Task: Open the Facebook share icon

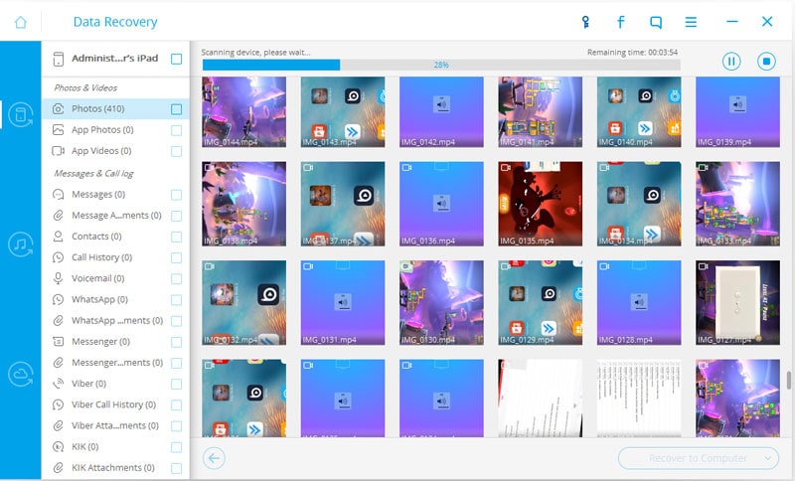Action: 620,22
